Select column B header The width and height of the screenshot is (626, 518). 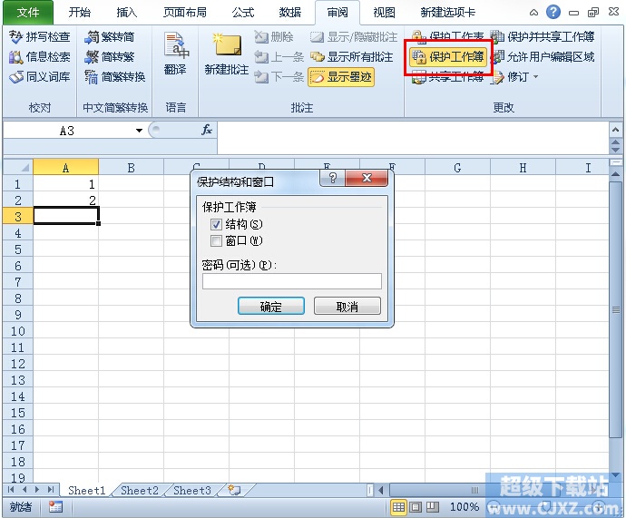(131, 168)
